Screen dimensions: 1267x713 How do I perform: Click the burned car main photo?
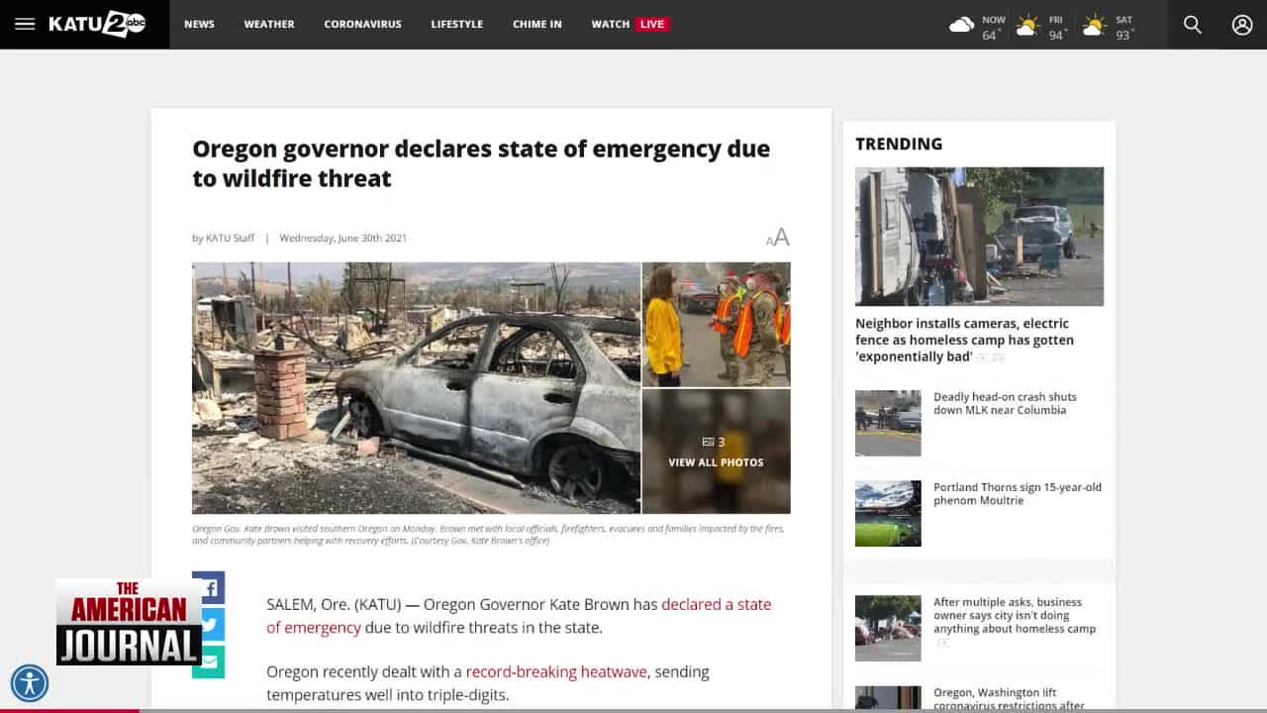[416, 388]
